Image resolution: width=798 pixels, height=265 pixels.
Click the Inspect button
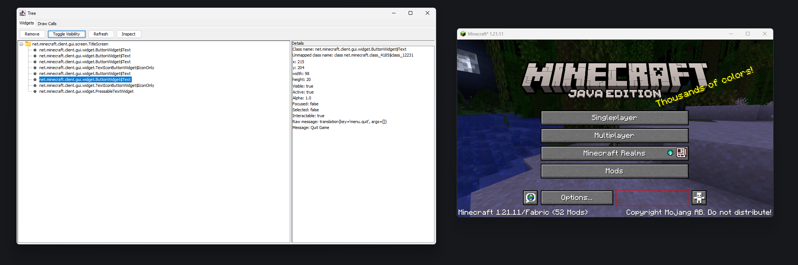[129, 34]
